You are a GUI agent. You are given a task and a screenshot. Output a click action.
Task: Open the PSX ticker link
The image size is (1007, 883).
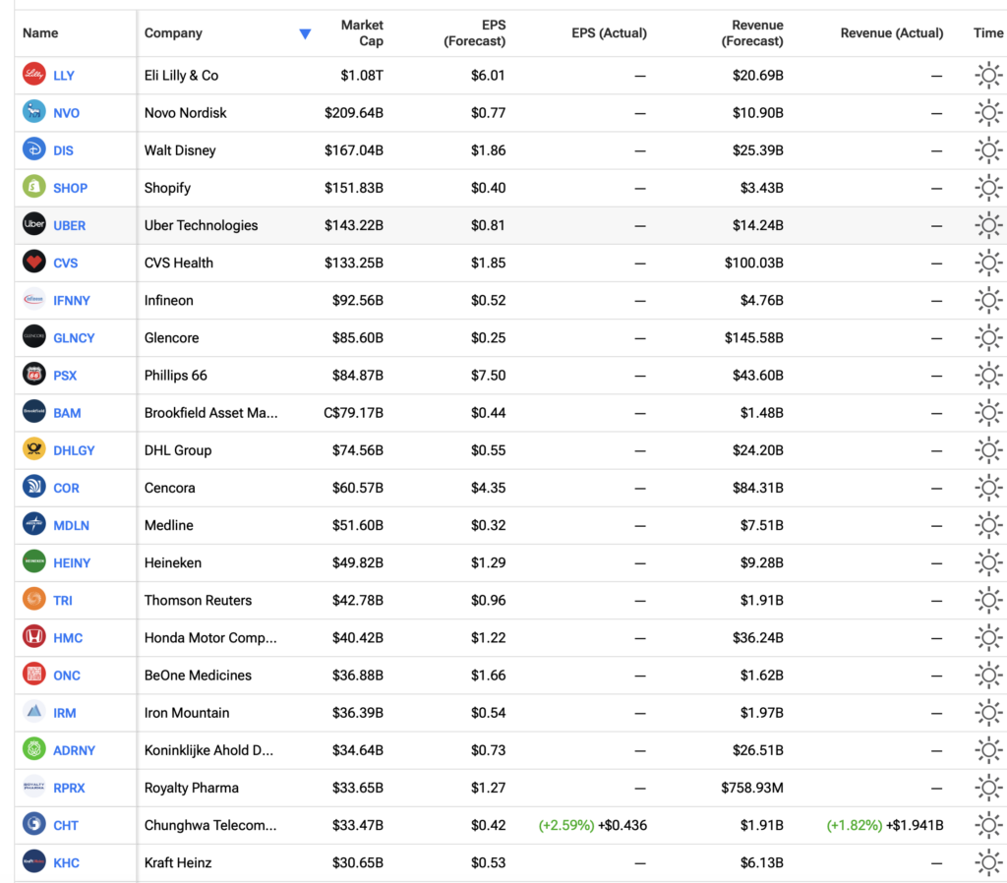pyautogui.click(x=65, y=375)
